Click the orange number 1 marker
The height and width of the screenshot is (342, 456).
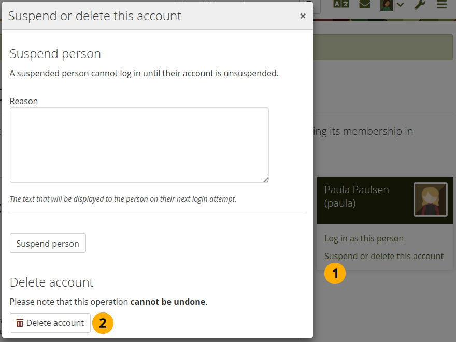[x=335, y=274]
